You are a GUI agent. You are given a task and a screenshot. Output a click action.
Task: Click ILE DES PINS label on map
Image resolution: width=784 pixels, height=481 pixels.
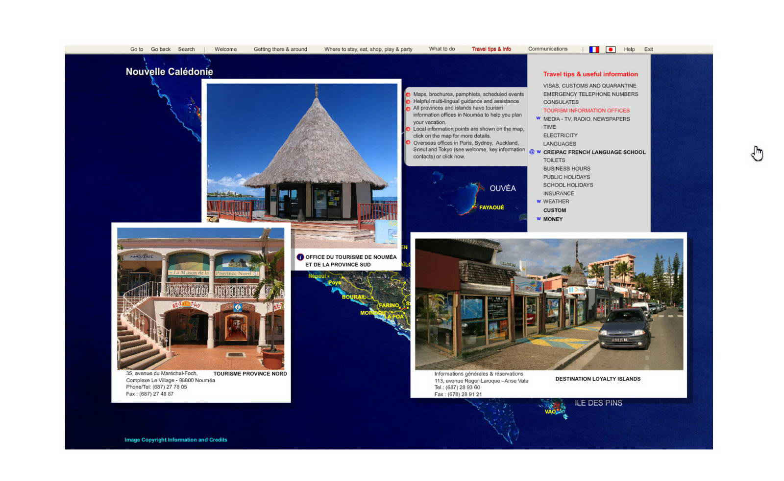598,403
